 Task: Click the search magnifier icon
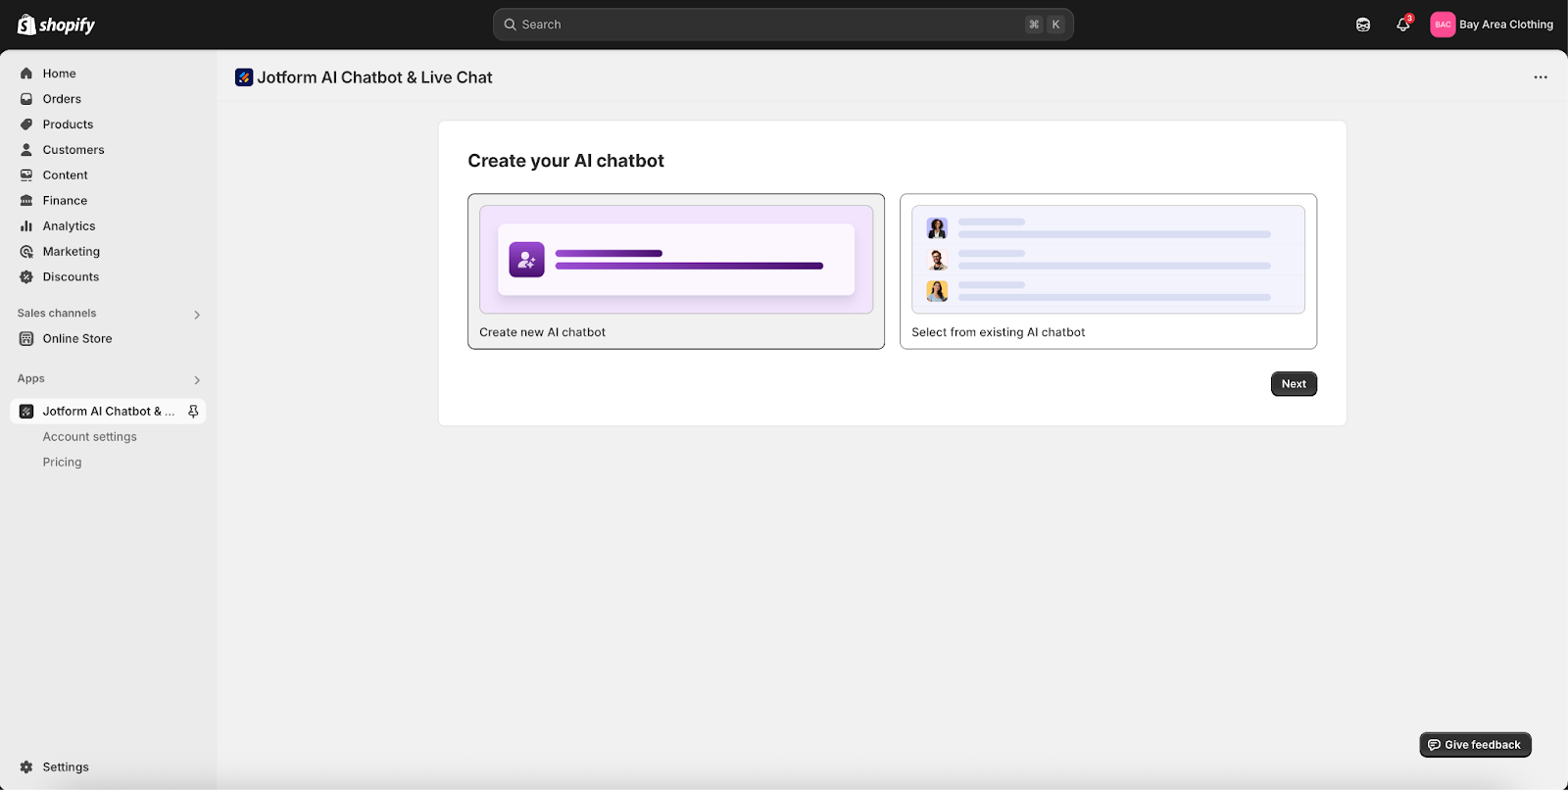pyautogui.click(x=510, y=25)
